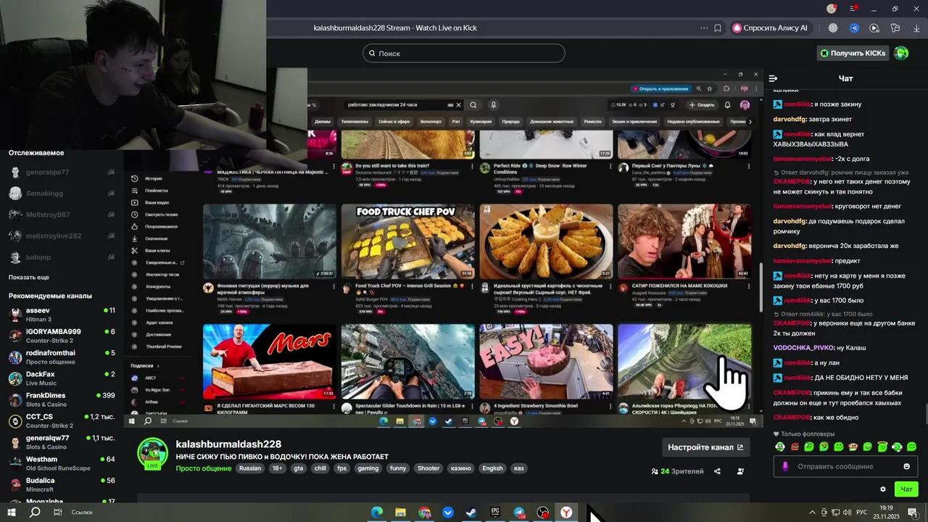
Task: Open Telegram from the taskbar
Action: coord(519,513)
